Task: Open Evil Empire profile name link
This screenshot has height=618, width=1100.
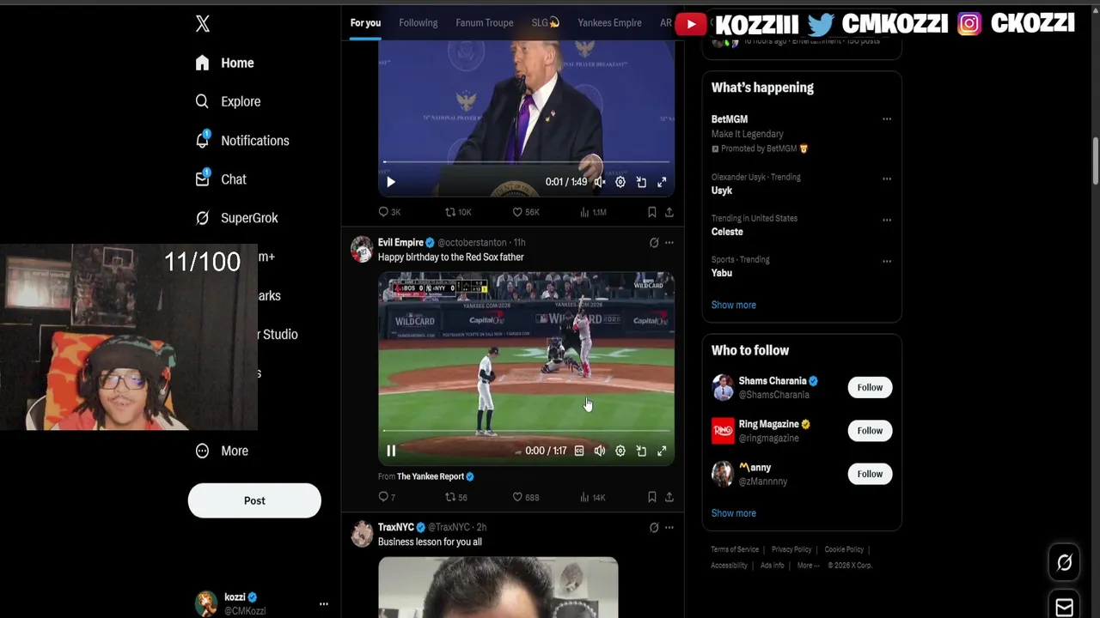Action: [x=400, y=243]
